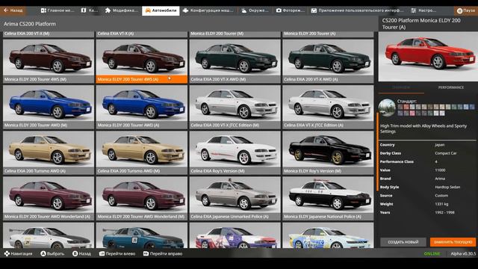Open the map tab labeled Ка...

coord(90,10)
